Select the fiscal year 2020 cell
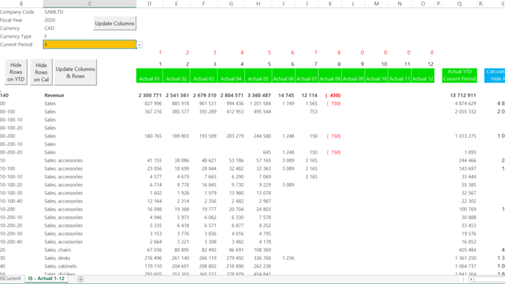The image size is (505, 284). (x=50, y=20)
